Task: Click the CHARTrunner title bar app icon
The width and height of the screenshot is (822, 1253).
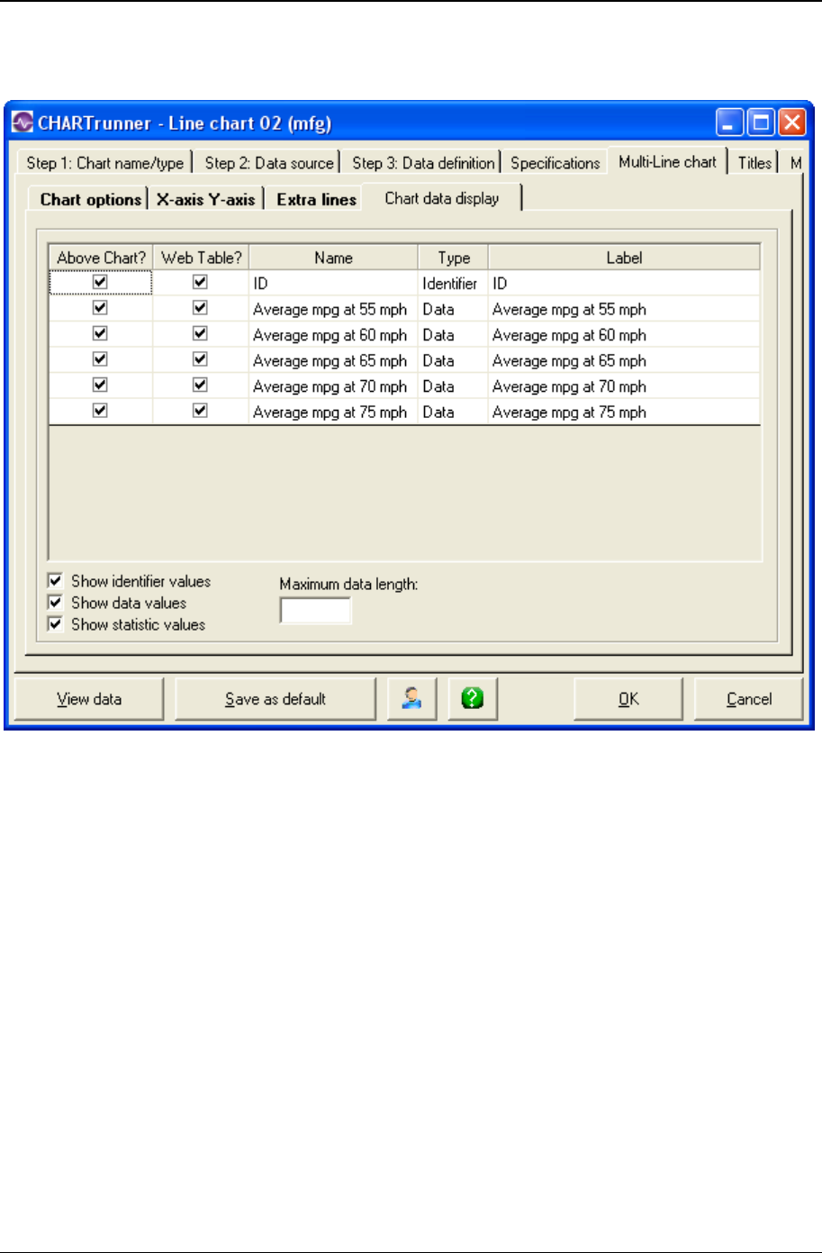Action: click(22, 123)
